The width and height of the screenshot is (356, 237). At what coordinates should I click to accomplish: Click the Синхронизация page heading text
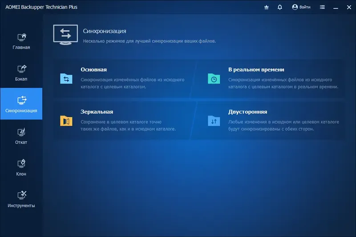point(105,31)
